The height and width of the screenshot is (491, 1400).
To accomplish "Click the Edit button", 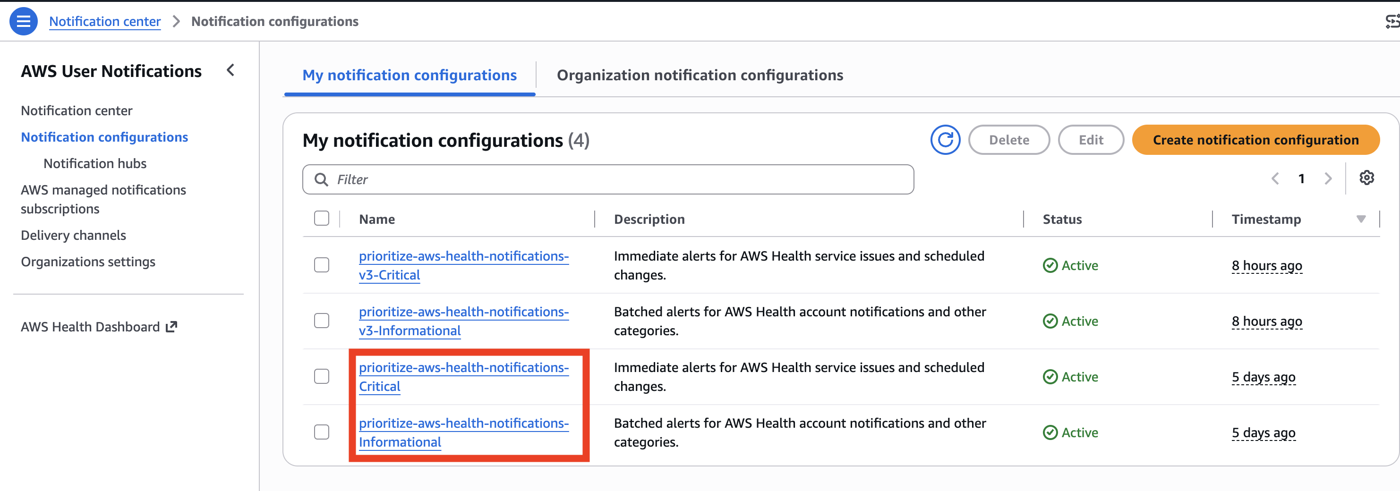I will point(1091,140).
